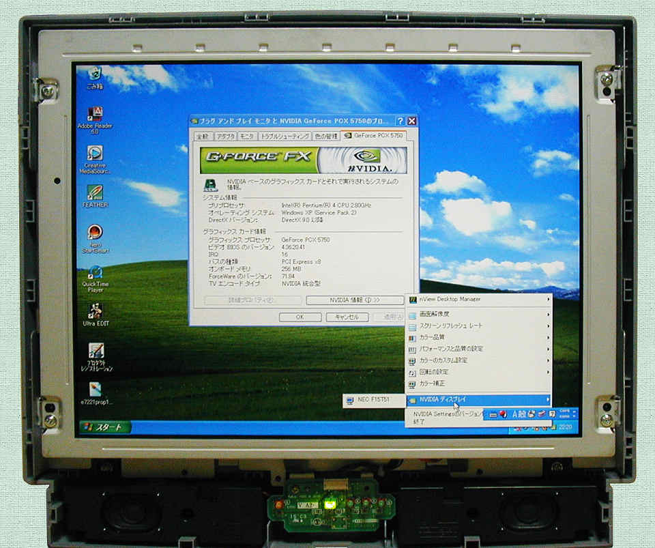The height and width of the screenshot is (548, 655).
Task: Expand the スクリーンリフレッシュレート submenu arrow
Action: point(548,326)
